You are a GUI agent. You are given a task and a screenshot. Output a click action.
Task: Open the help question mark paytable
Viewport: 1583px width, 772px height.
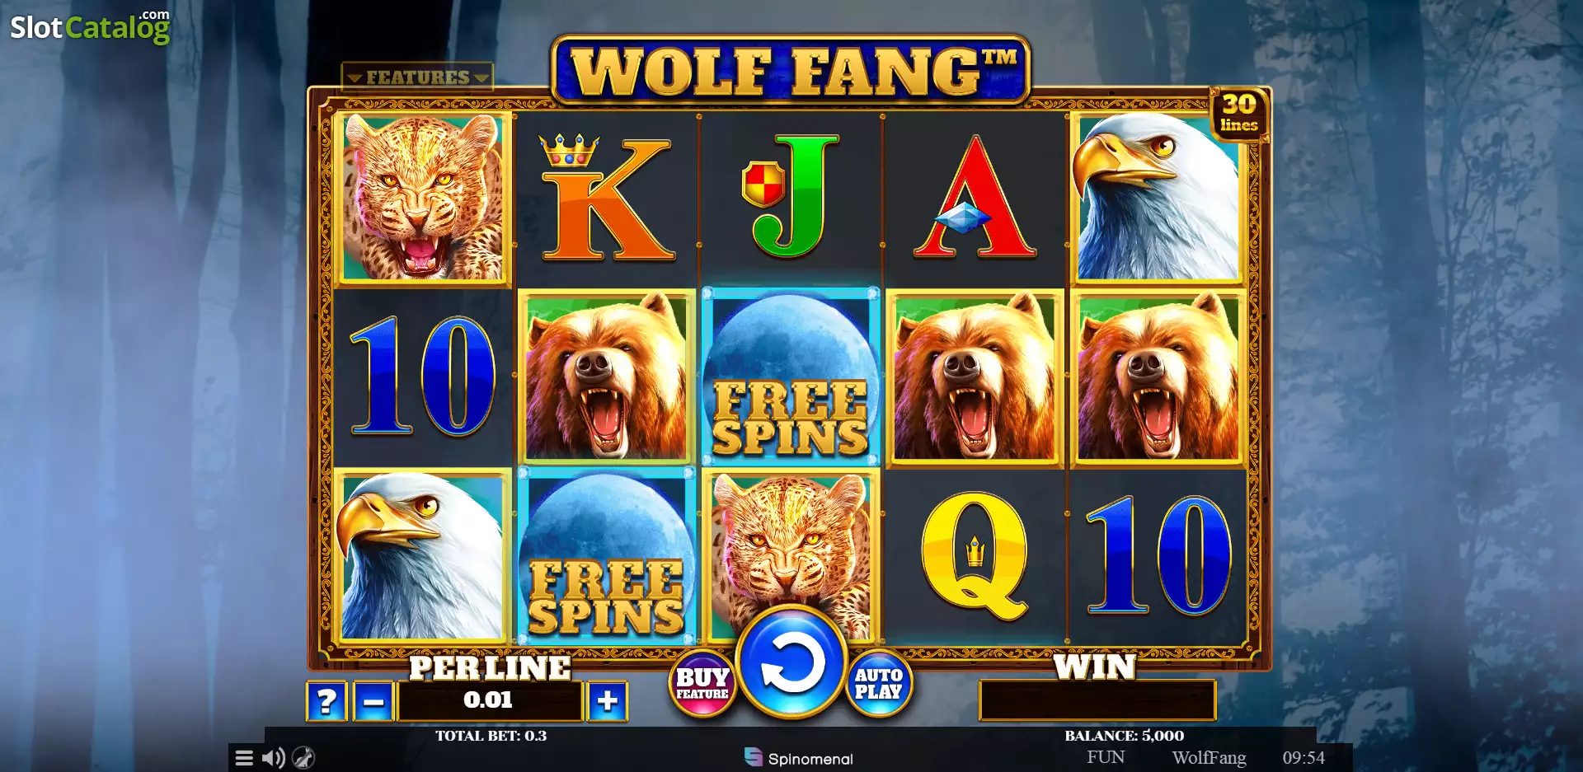pos(326,701)
